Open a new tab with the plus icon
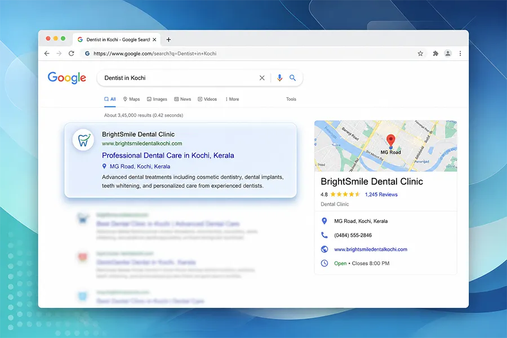This screenshot has width=507, height=338. point(168,39)
